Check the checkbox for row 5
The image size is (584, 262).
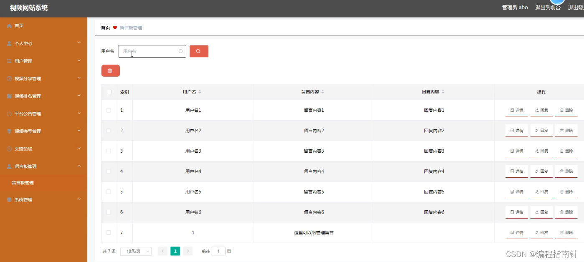click(x=109, y=192)
